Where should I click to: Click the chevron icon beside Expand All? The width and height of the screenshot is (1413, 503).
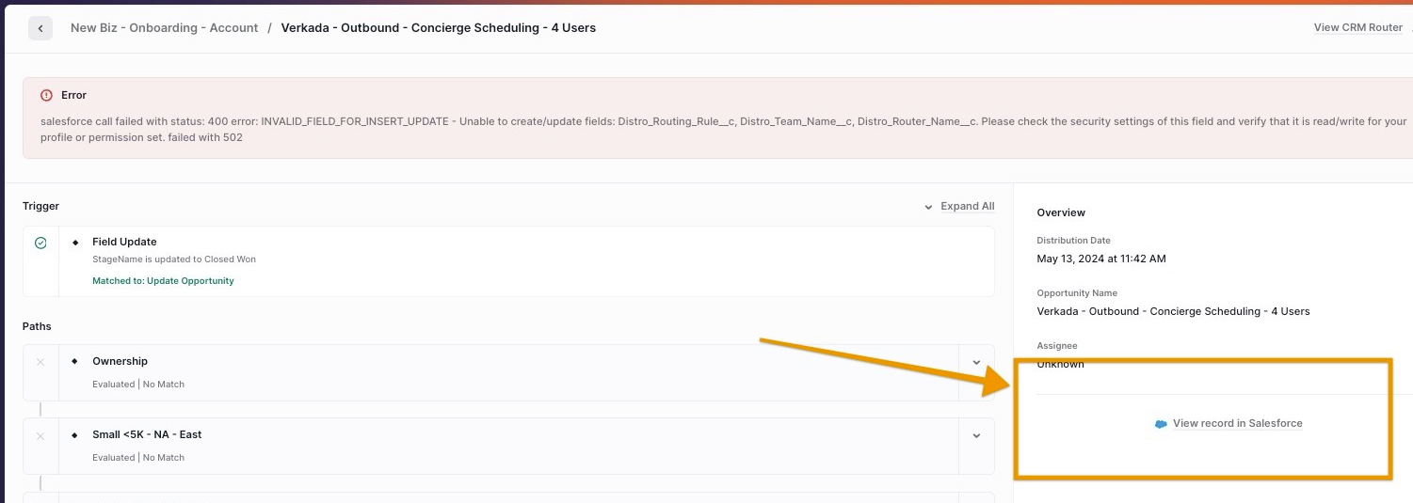tap(929, 207)
